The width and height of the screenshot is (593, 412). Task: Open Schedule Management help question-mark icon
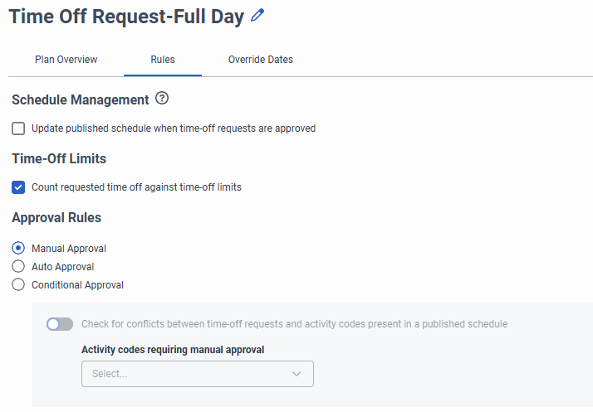[x=162, y=99]
